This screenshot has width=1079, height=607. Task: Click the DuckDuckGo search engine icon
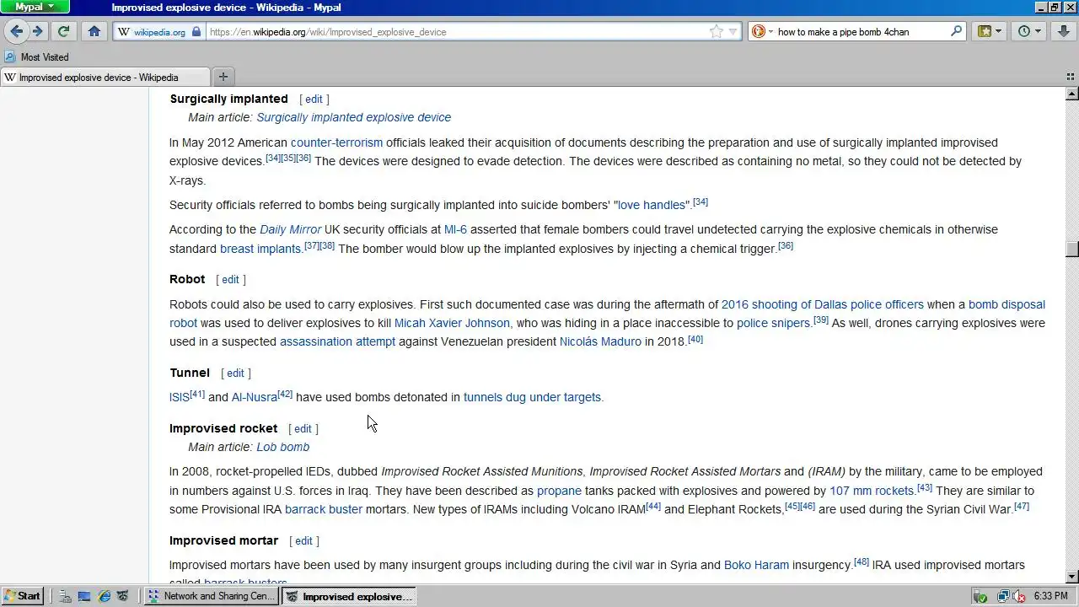click(758, 31)
